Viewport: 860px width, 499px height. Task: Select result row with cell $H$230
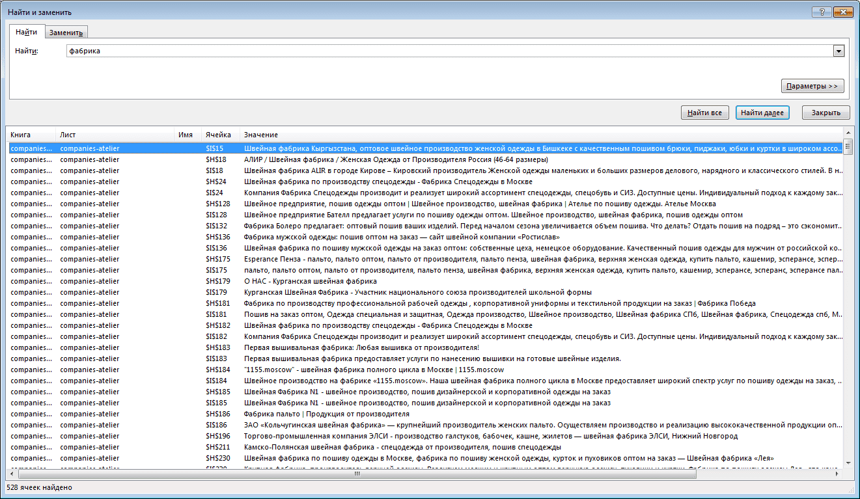tap(425, 458)
